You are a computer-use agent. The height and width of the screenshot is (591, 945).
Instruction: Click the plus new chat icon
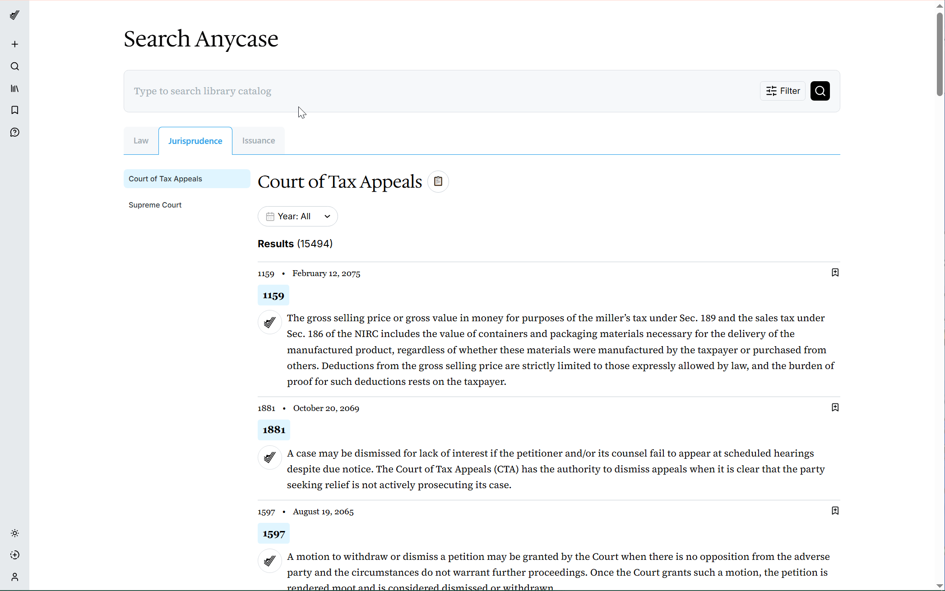14,44
